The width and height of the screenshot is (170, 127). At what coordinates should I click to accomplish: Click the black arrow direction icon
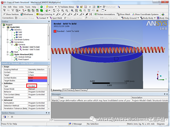click(87, 14)
